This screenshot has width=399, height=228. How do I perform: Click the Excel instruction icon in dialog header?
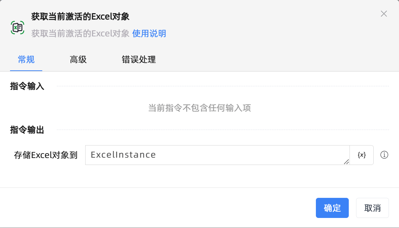point(18,27)
